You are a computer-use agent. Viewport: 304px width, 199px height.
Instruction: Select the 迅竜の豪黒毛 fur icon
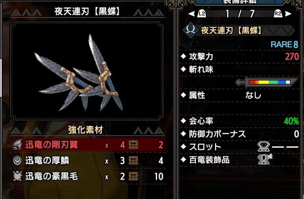tap(17, 176)
